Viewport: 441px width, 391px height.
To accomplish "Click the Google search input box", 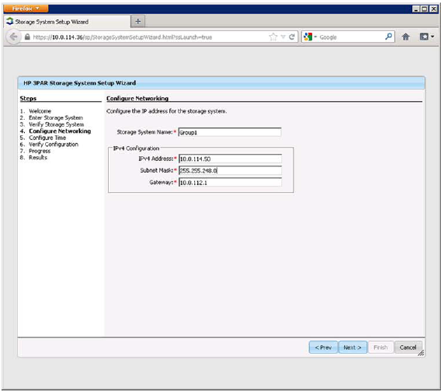I will click(x=351, y=37).
